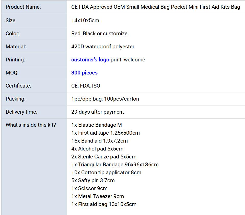Click the "What's inside this kit?" label
245x215 pixels.
pyautogui.click(x=31, y=125)
